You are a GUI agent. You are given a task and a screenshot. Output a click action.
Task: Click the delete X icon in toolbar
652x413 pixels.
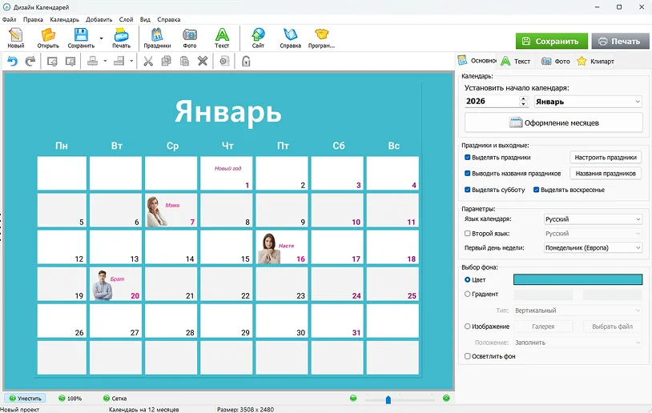(203, 61)
